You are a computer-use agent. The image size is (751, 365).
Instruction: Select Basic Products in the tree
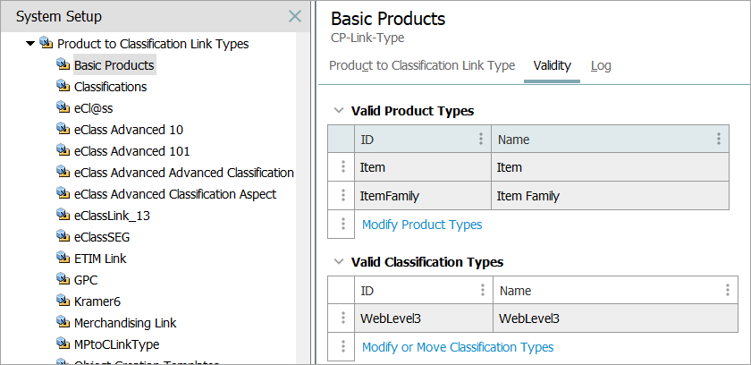114,65
